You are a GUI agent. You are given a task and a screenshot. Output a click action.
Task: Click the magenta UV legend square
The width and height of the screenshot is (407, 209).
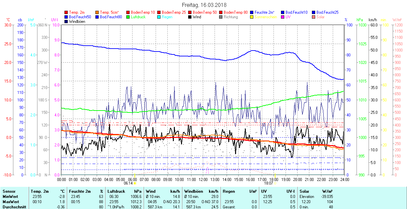pos(283,17)
